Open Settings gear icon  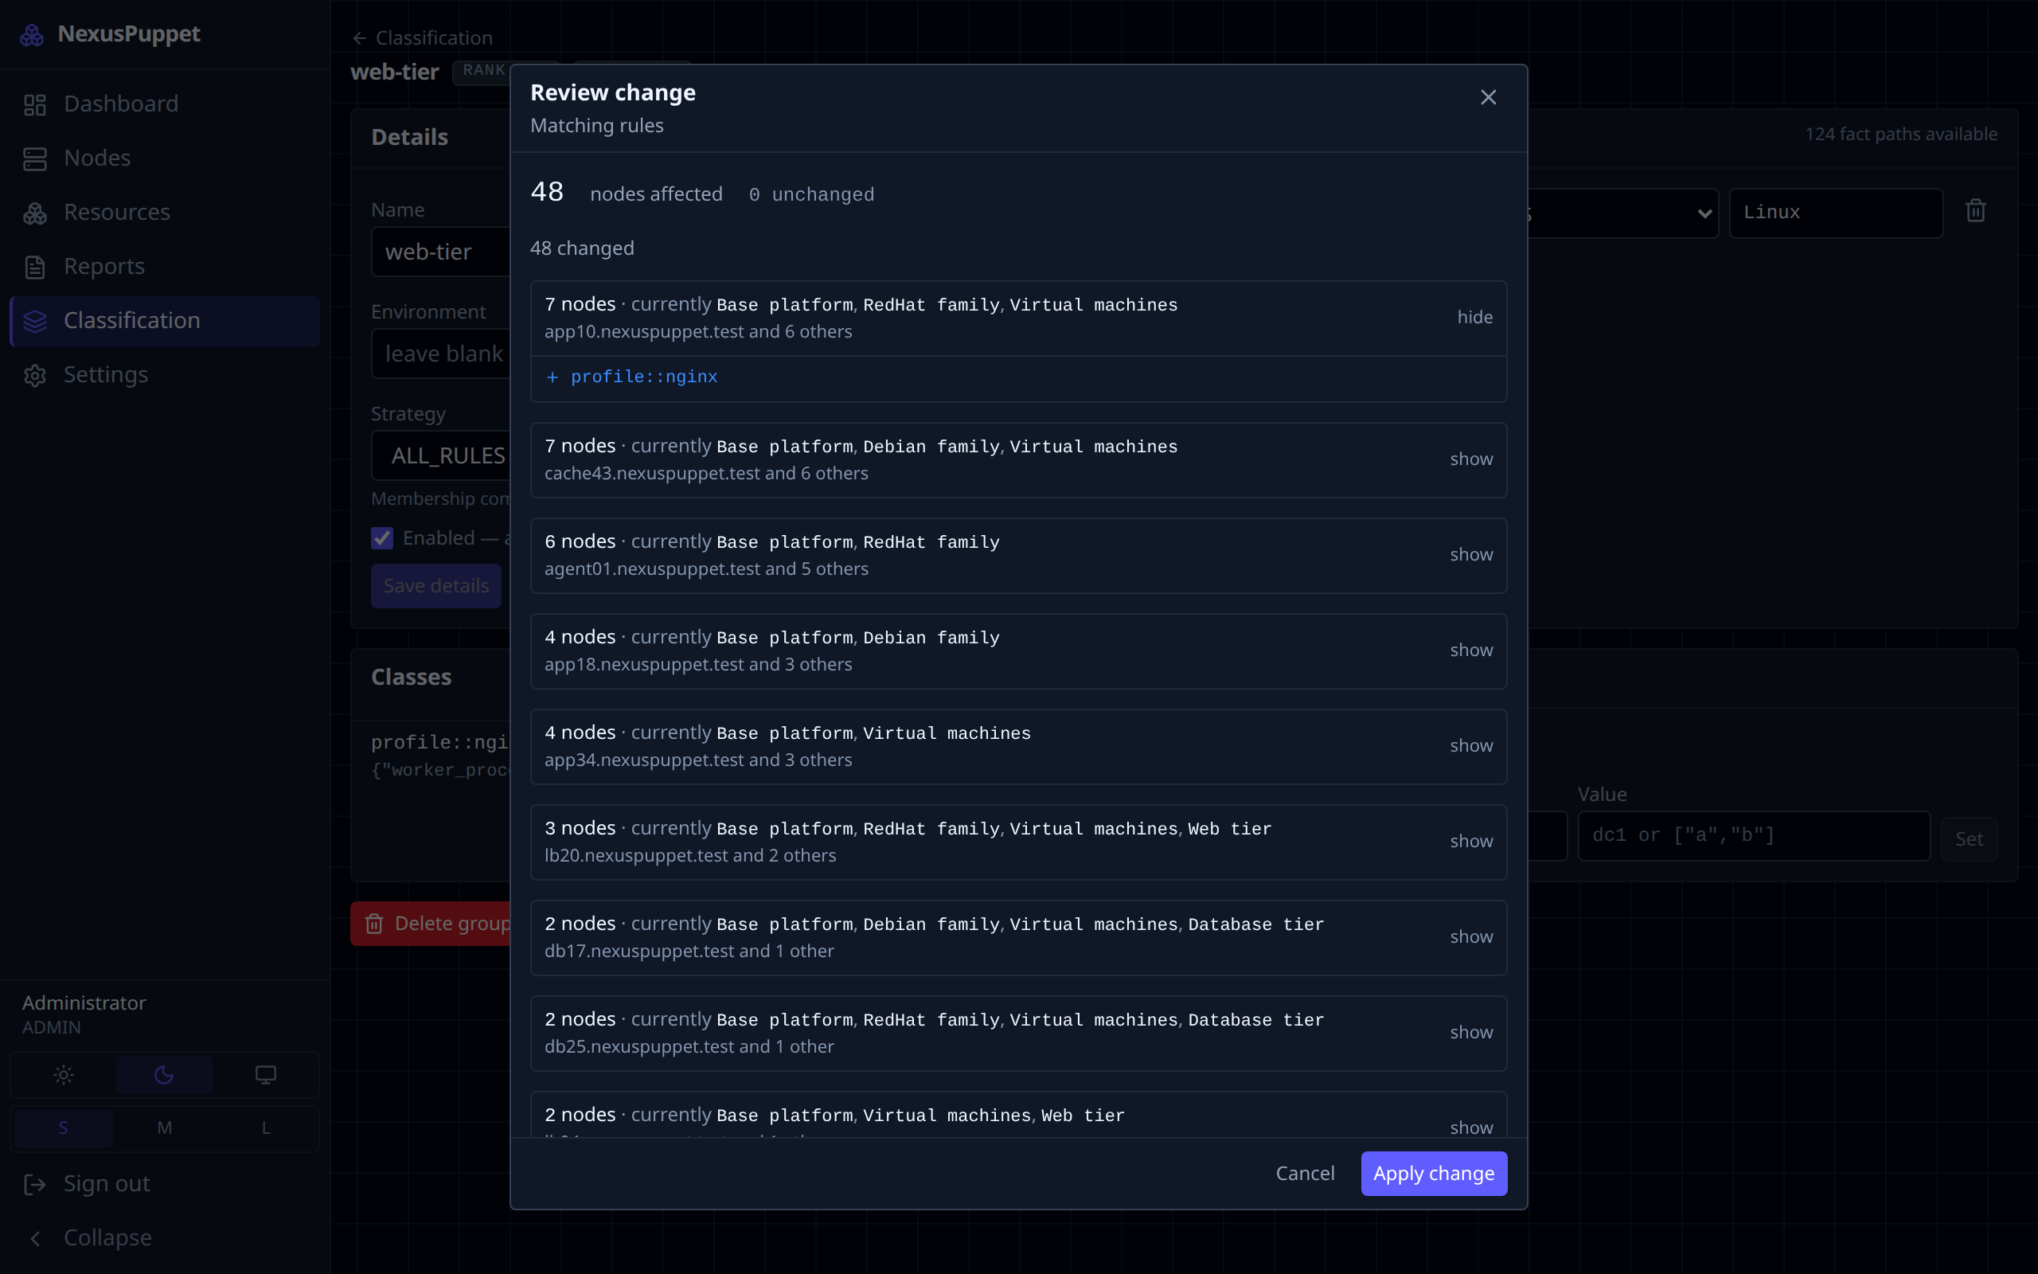(34, 375)
